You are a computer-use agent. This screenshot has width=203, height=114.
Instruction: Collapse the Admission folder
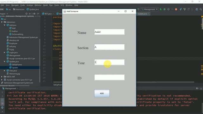pyautogui.click(x=2, y=22)
